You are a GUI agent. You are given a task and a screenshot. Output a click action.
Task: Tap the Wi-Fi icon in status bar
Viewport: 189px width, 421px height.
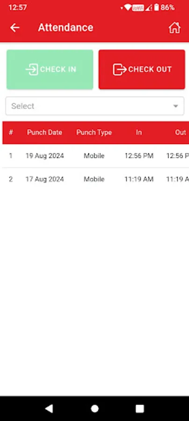[x=128, y=7]
